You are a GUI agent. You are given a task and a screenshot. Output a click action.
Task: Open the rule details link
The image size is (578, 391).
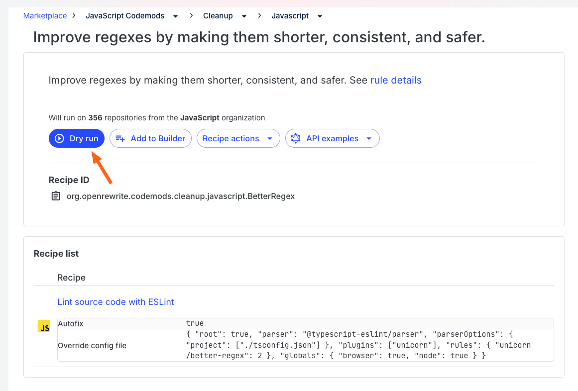pos(396,80)
